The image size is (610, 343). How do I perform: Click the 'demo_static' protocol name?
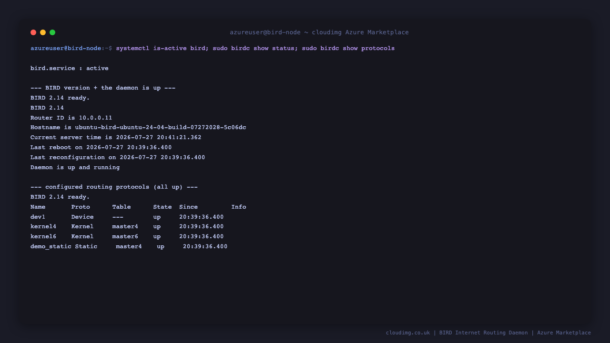[x=51, y=247]
